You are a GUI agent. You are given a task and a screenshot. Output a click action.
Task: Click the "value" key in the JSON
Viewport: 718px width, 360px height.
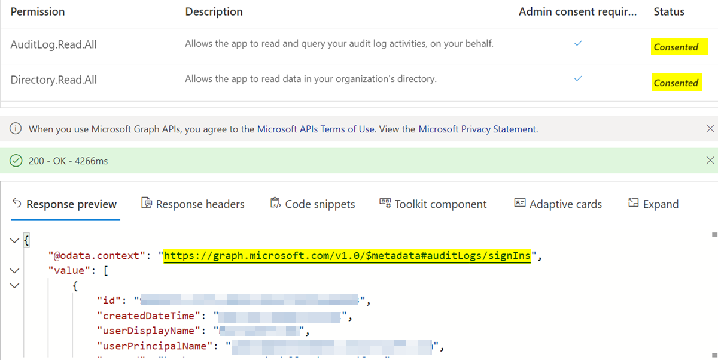click(x=68, y=271)
